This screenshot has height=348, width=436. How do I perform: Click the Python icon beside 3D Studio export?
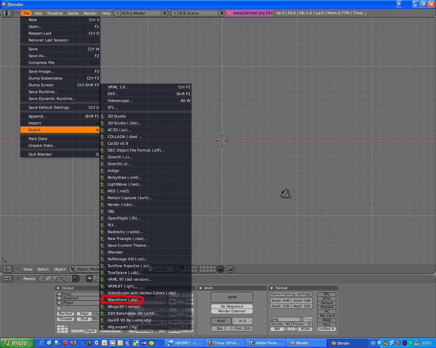(102, 116)
